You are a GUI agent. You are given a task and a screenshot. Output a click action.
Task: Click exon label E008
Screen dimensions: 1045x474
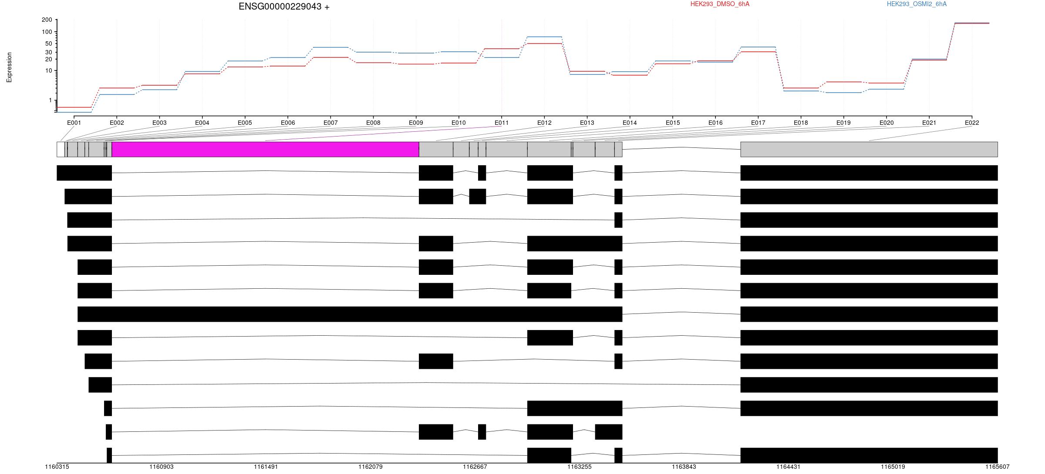(373, 123)
